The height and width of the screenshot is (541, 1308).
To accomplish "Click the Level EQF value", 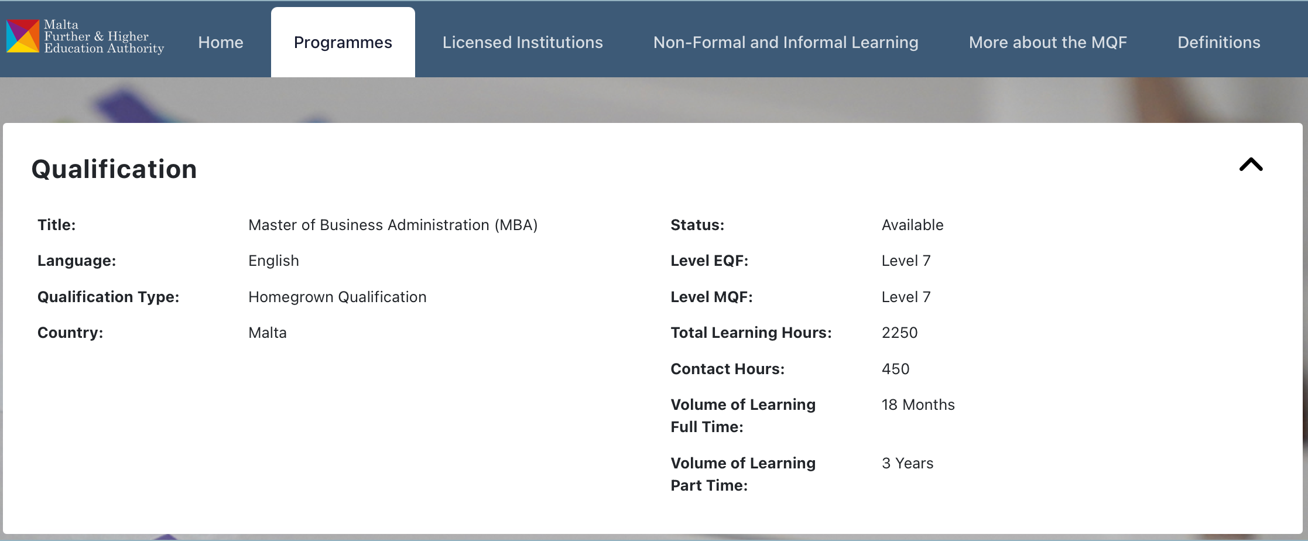I will tap(906, 261).
